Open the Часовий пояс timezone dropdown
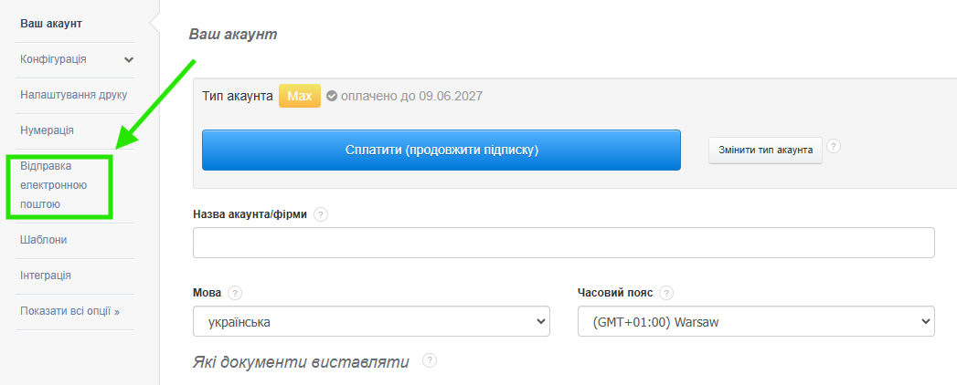This screenshot has width=957, height=385. (x=756, y=322)
